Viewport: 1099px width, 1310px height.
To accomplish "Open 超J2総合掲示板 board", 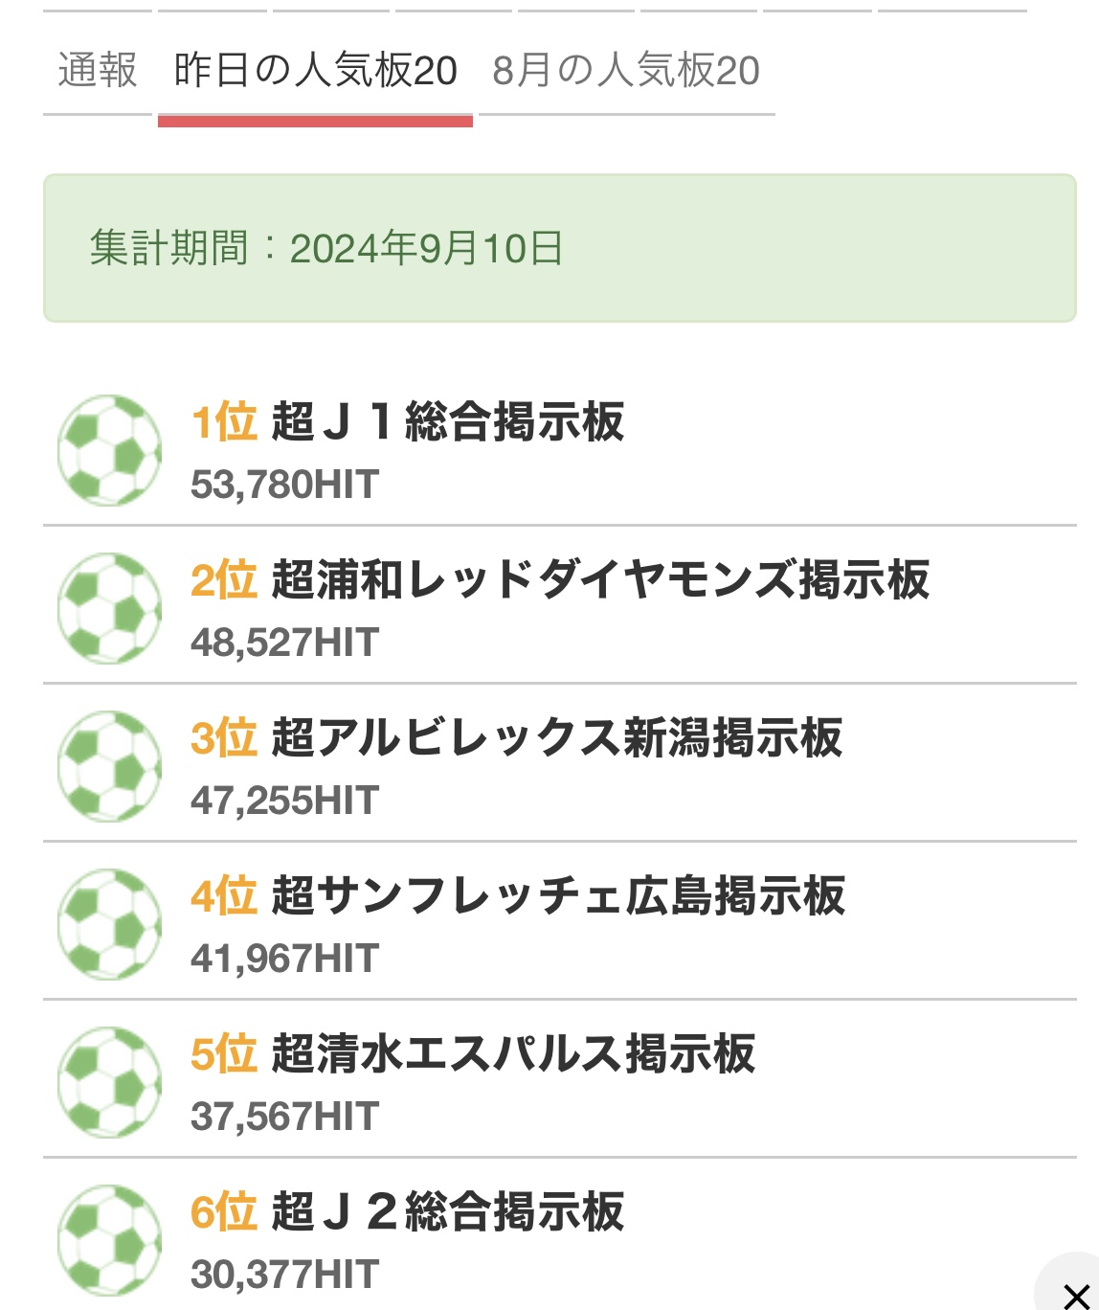I will [447, 1211].
